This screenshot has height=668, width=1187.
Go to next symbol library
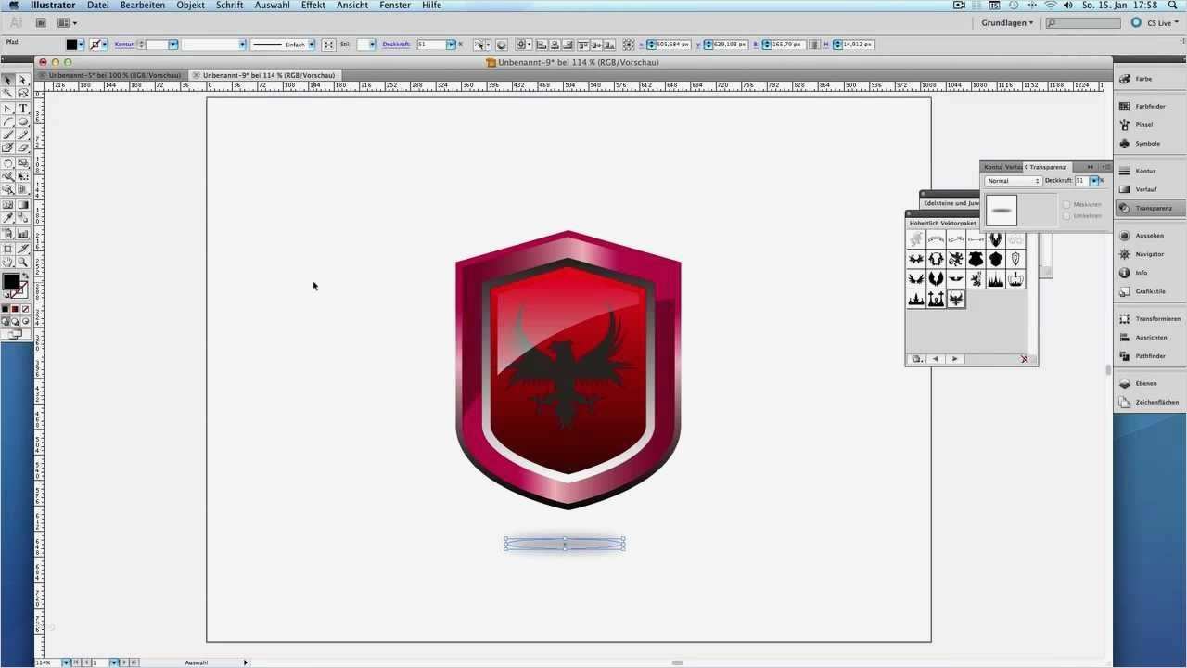tap(955, 359)
